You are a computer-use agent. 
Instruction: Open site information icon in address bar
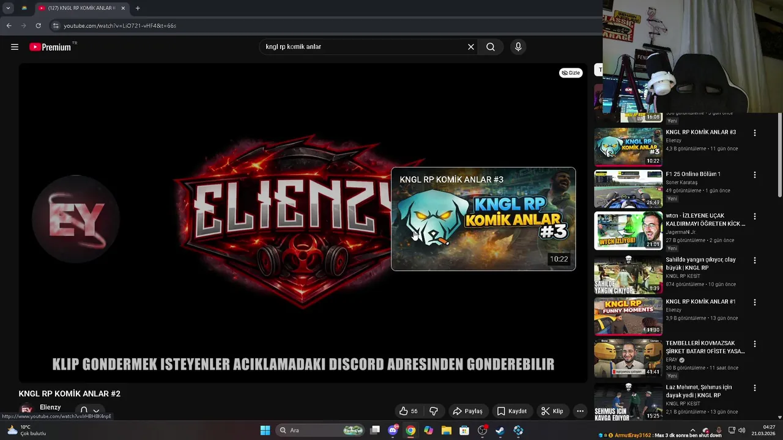point(56,26)
